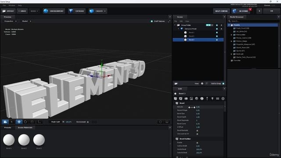Toggle the Bevel Backside checkbox

point(197,131)
